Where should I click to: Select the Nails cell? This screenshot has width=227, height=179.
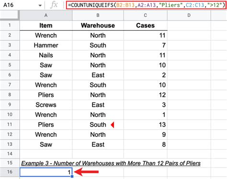[46, 55]
